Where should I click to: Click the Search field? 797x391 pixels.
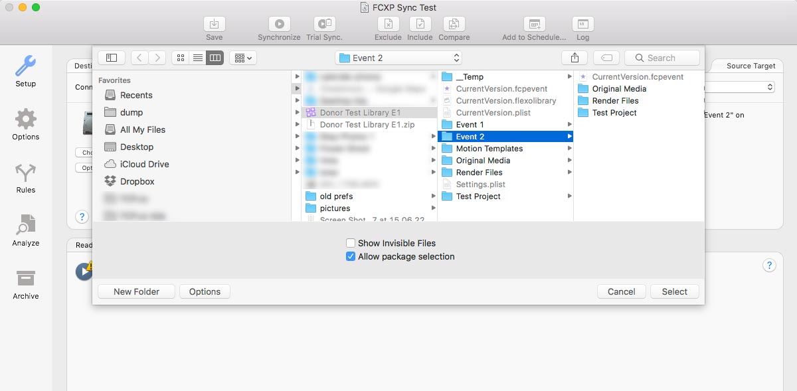click(662, 58)
